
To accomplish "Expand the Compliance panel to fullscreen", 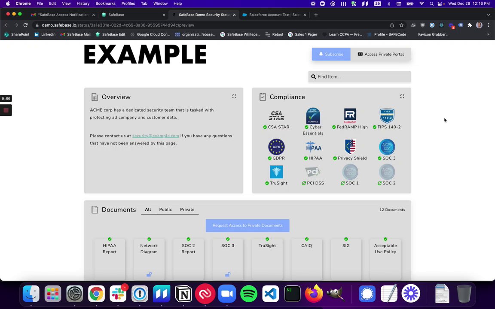I will 402,97.
